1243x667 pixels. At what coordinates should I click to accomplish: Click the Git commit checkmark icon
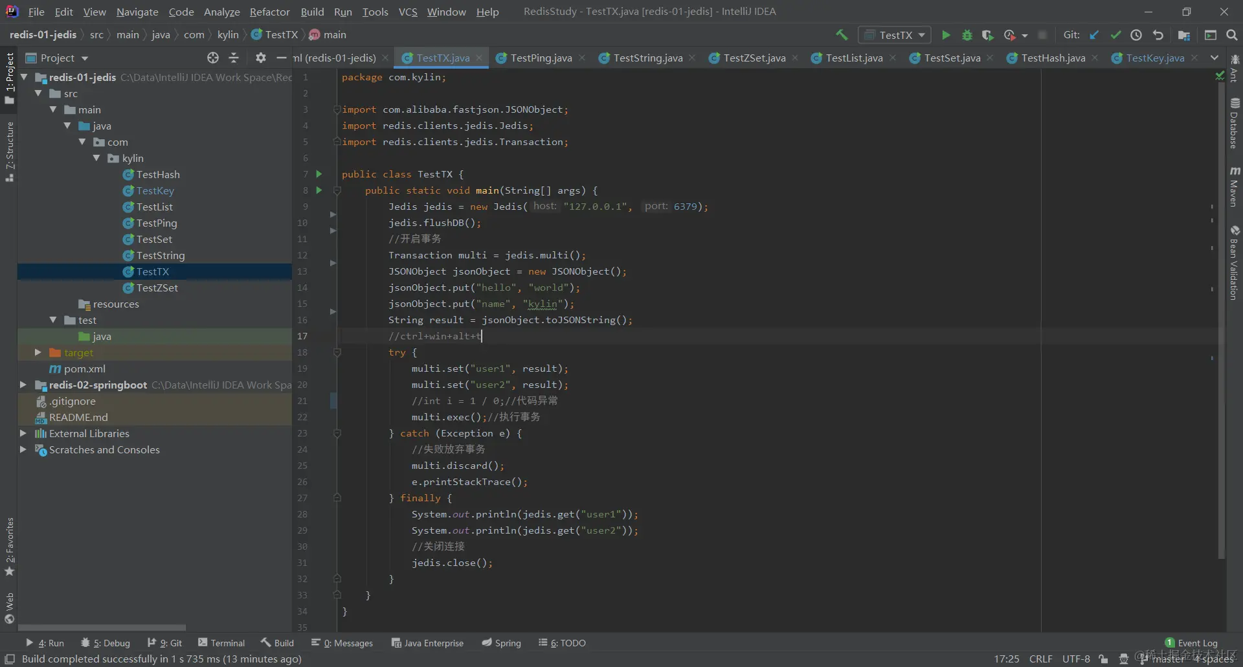(1115, 35)
